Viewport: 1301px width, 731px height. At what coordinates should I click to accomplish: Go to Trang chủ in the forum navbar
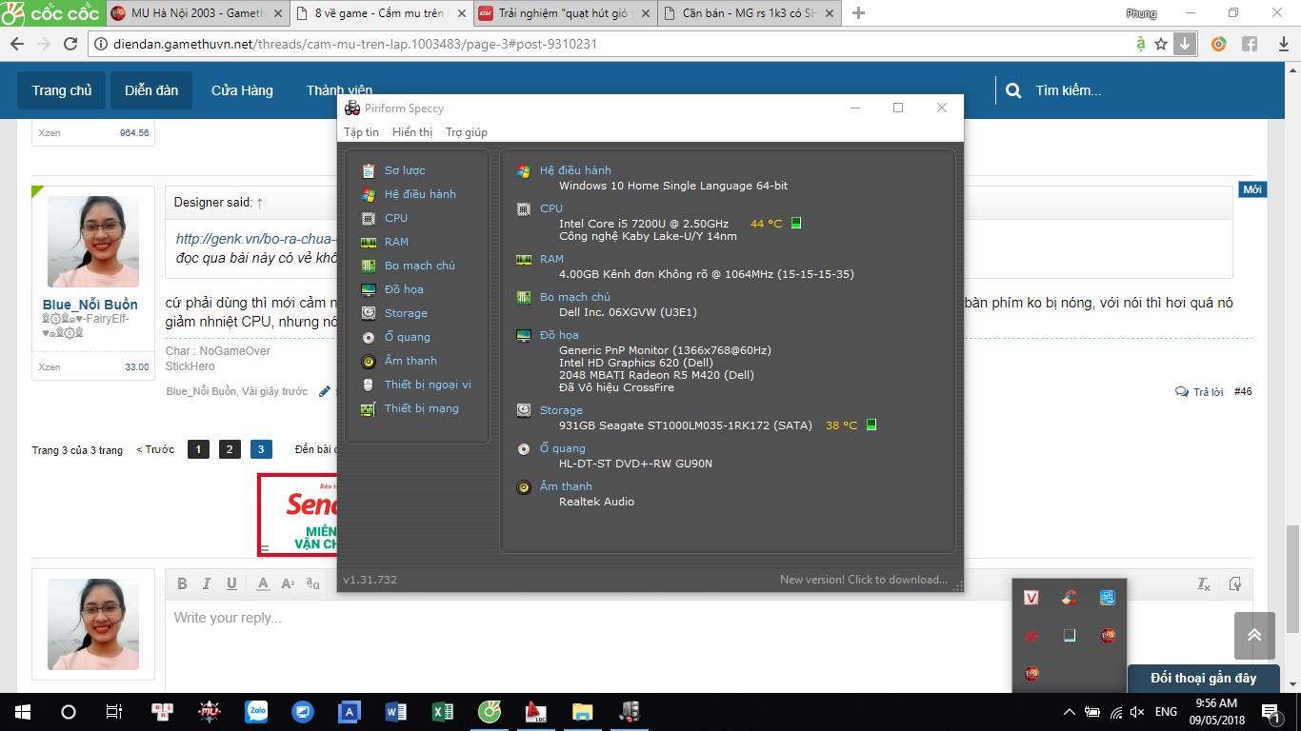click(x=62, y=90)
